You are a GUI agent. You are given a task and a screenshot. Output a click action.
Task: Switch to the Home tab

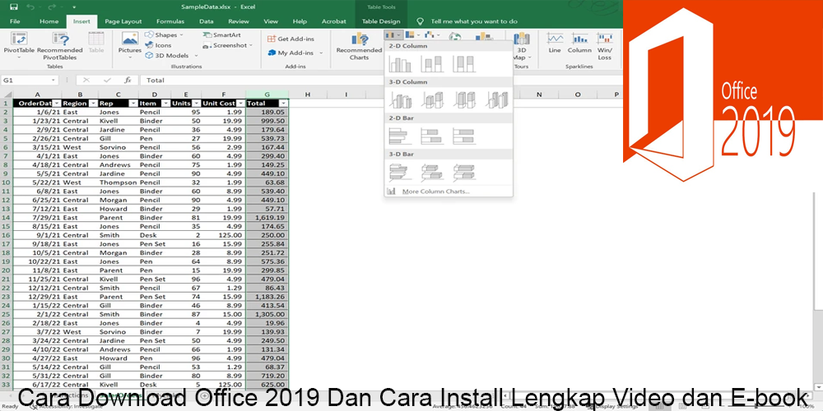[x=49, y=21]
